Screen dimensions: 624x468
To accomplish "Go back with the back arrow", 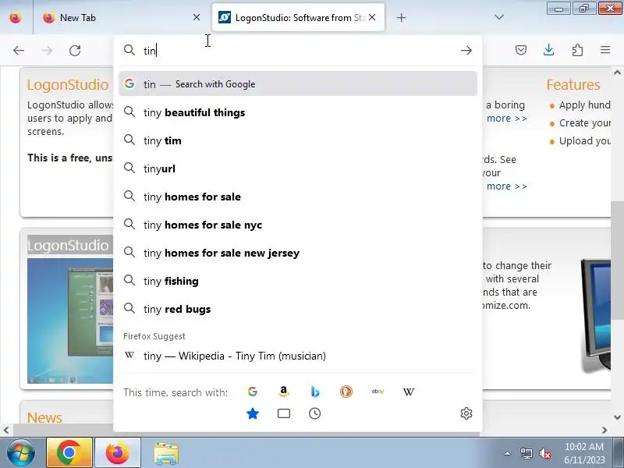I will [x=19, y=51].
